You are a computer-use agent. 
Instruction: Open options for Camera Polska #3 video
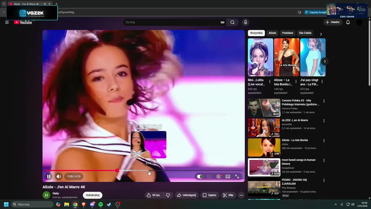coord(324,101)
